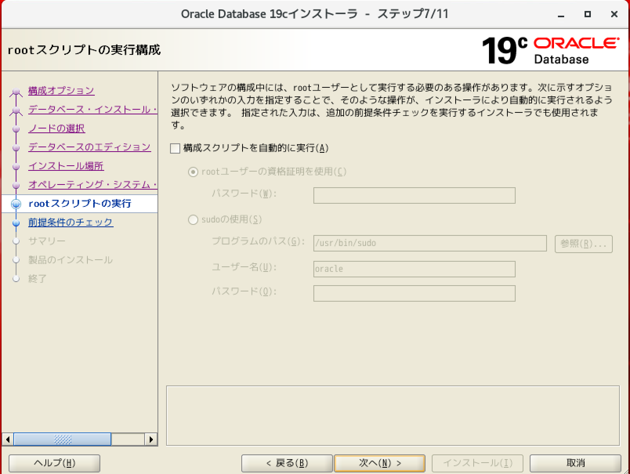This screenshot has height=474, width=630.
Task: Click the プログラムのパス field with /usr/bin/sudo
Action: tap(430, 243)
